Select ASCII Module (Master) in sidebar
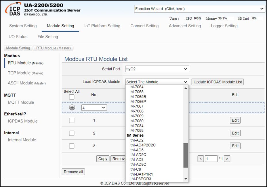This screenshot has height=187, width=267. [27, 83]
